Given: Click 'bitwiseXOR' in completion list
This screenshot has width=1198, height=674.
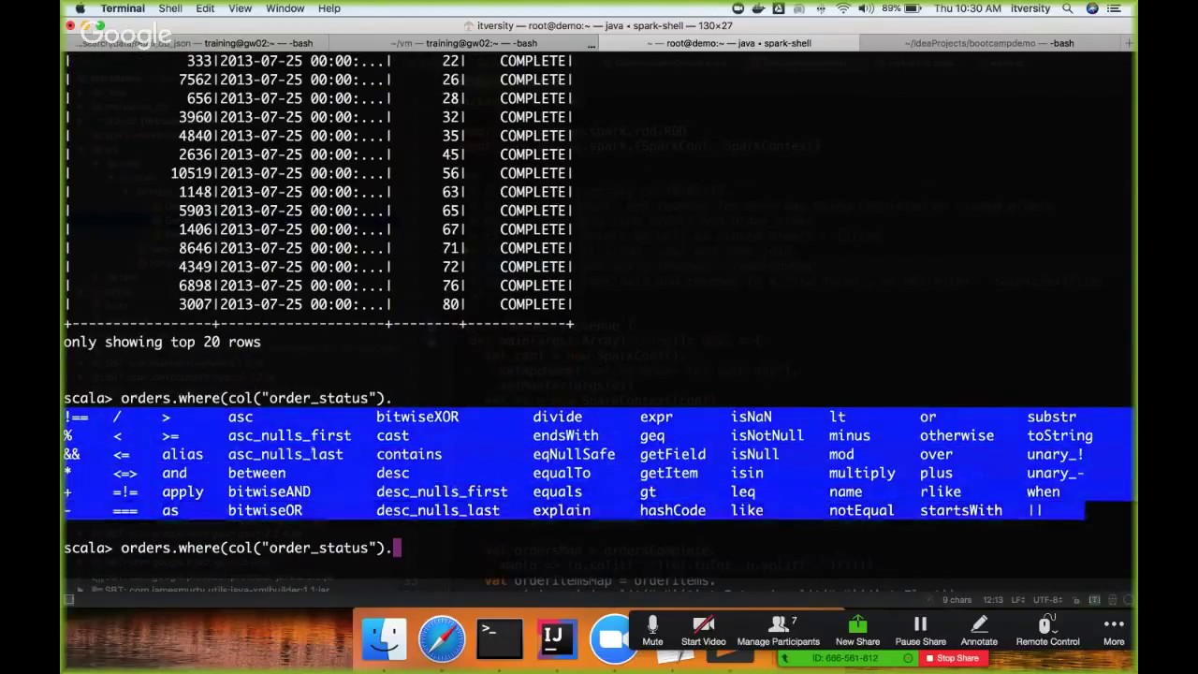Looking at the screenshot, I should [417, 417].
